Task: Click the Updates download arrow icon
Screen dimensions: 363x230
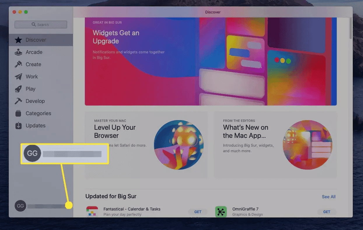Action: point(18,126)
